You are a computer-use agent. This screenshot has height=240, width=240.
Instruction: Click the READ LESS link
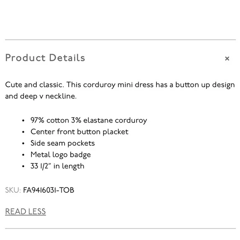25,211
